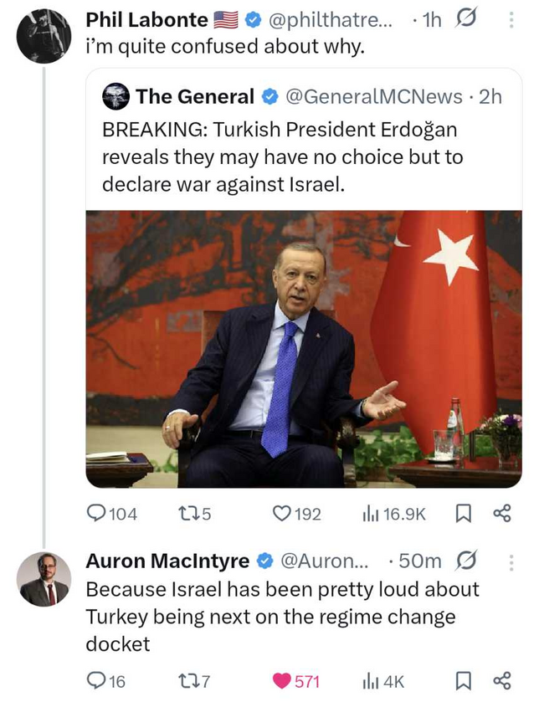Open The General's quoted post text
539x702 pixels.
coord(282,157)
